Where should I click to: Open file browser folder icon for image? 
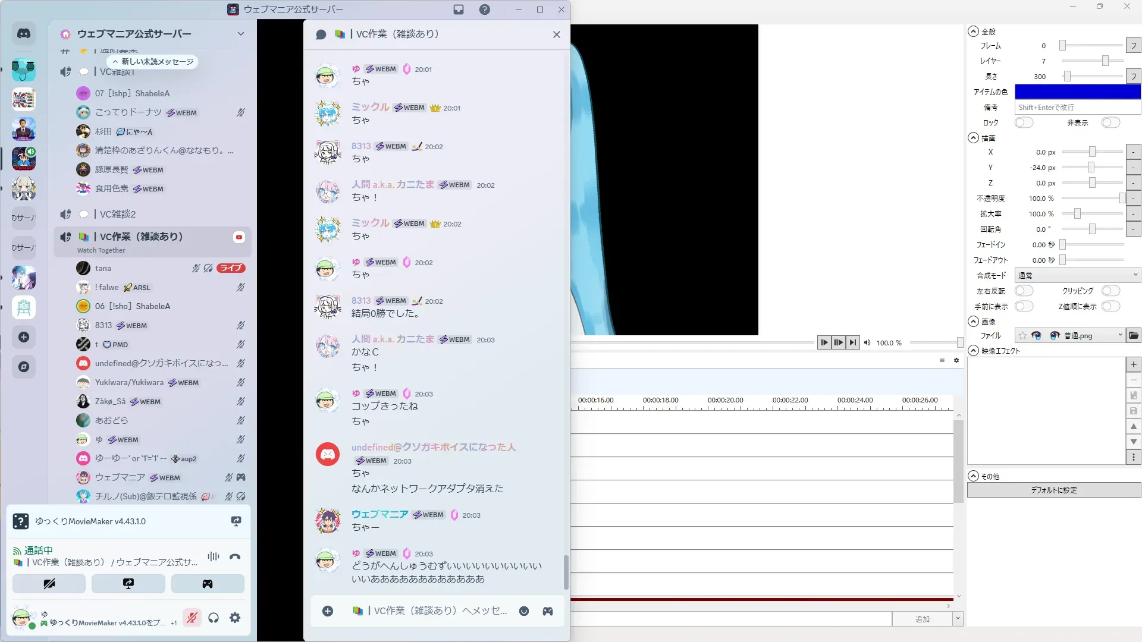pos(1134,335)
